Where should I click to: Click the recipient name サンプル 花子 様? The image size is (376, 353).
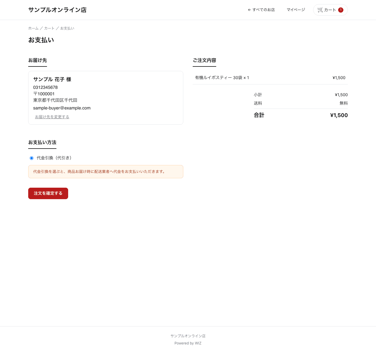tap(52, 79)
